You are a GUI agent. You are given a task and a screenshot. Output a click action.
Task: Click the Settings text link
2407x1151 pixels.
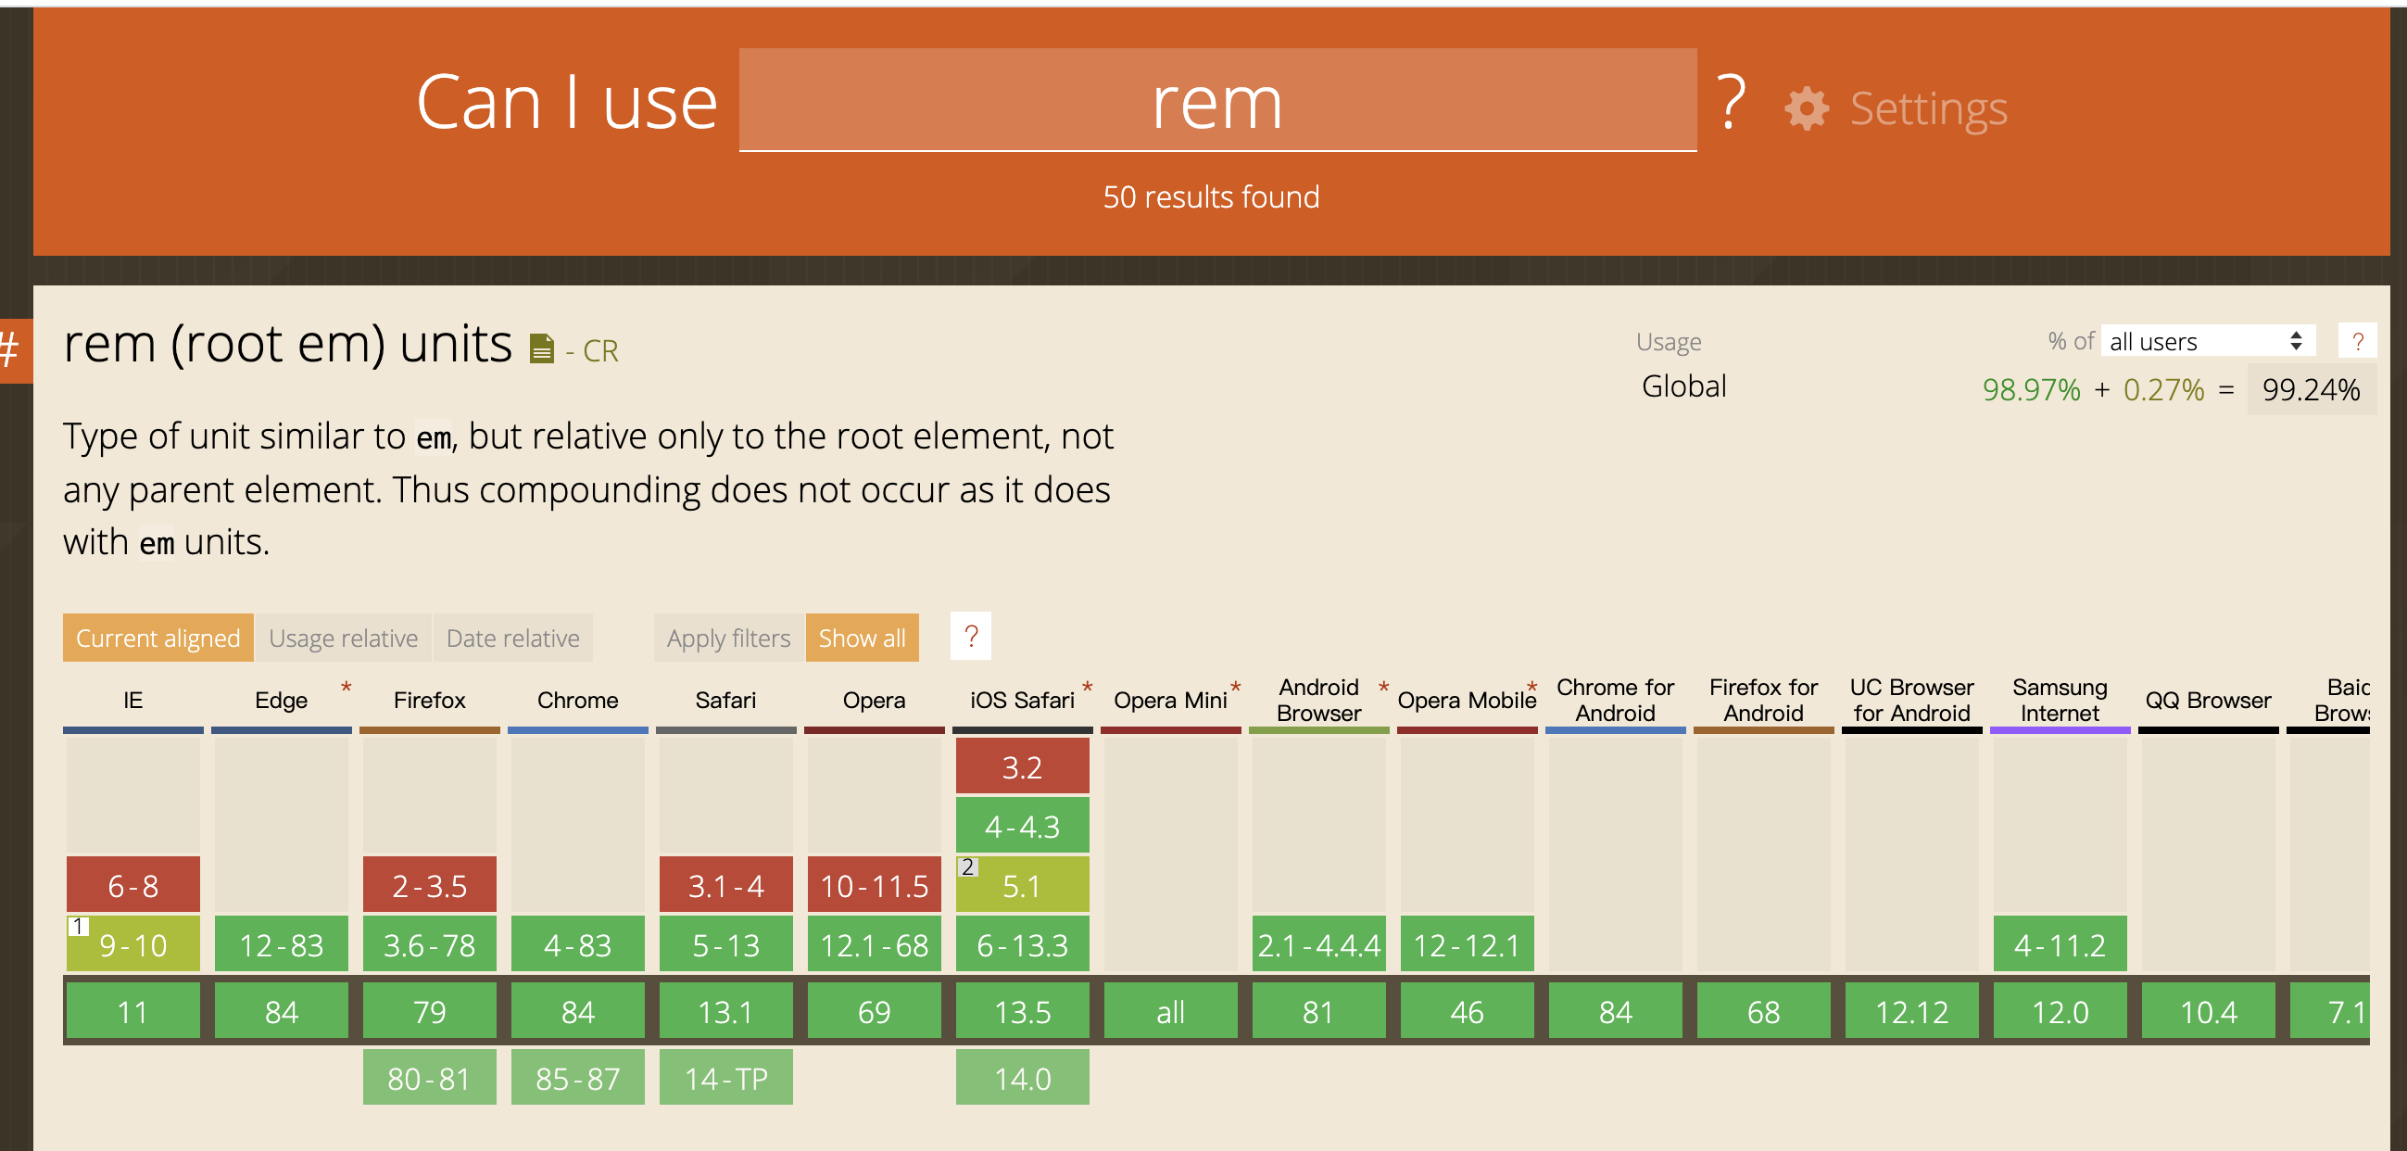tap(1928, 108)
